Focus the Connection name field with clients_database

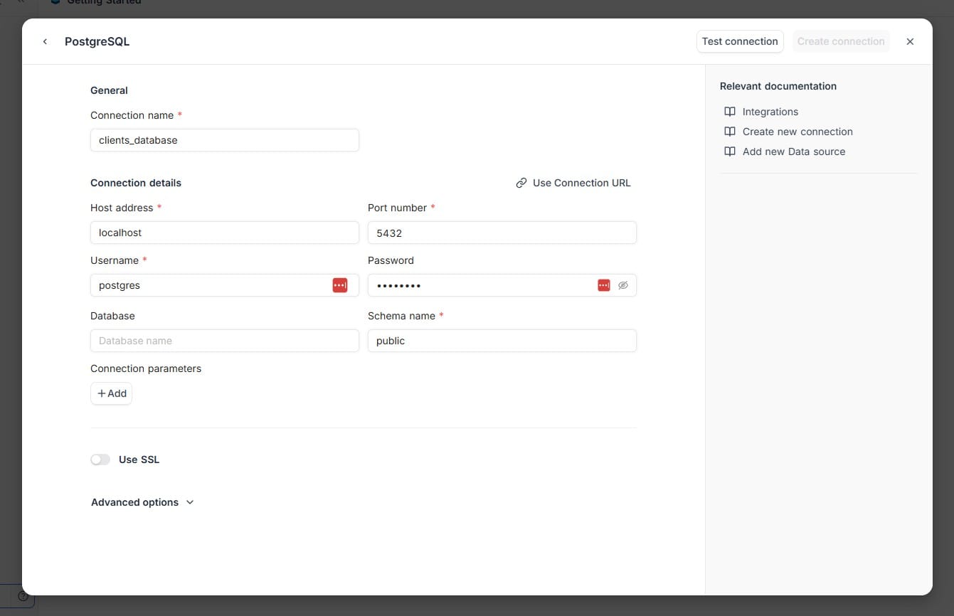tap(225, 140)
